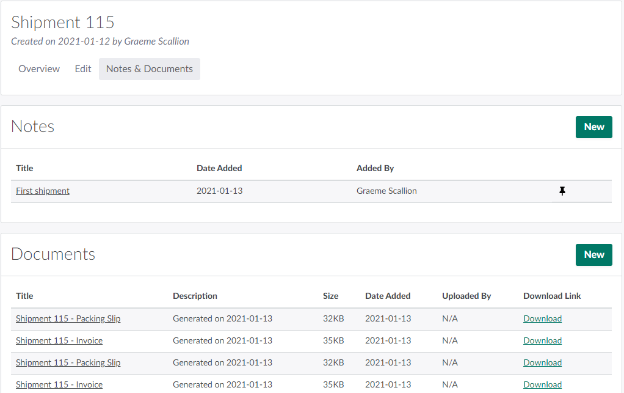
Task: Click New button in Notes section
Action: [x=593, y=127]
